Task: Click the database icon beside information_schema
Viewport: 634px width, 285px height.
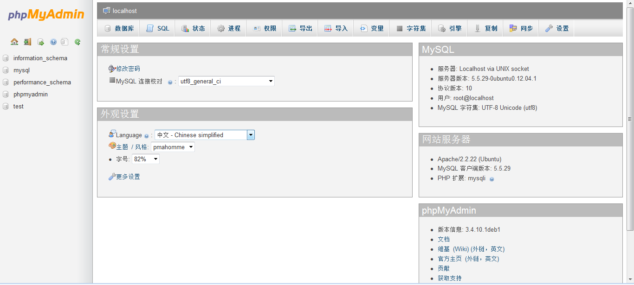Action: pos(6,58)
